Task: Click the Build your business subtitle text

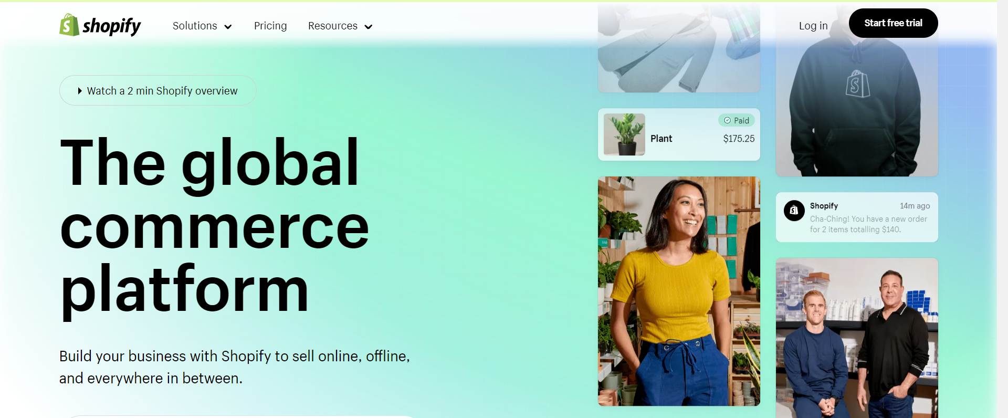Action: pos(234,367)
